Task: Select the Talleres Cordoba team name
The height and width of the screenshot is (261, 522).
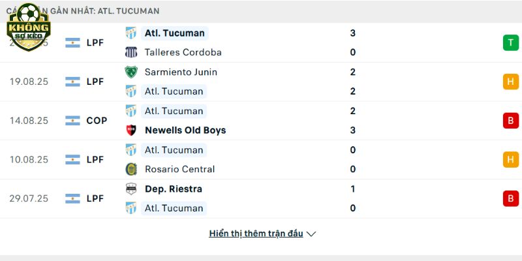Action: [x=183, y=52]
